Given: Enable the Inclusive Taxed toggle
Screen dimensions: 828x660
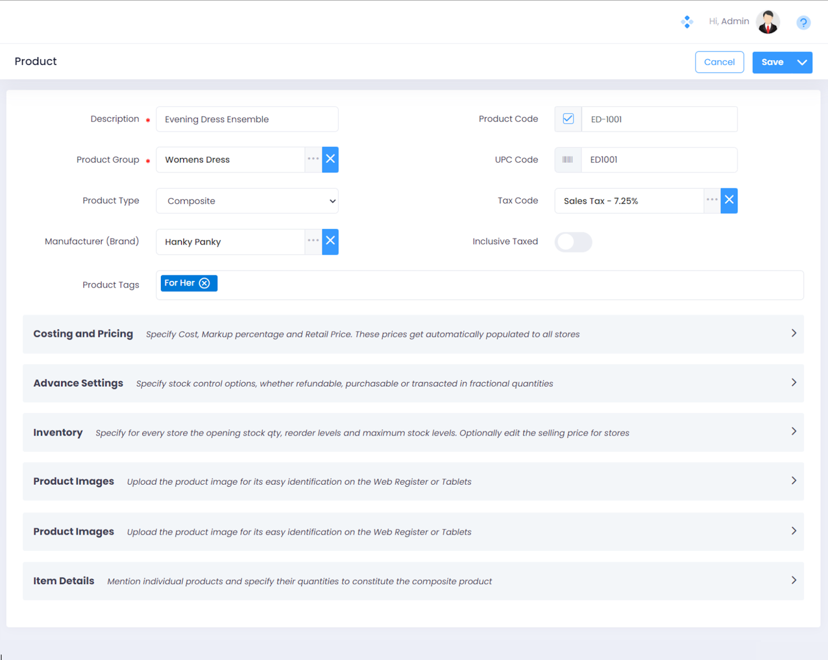Looking at the screenshot, I should 573,242.
